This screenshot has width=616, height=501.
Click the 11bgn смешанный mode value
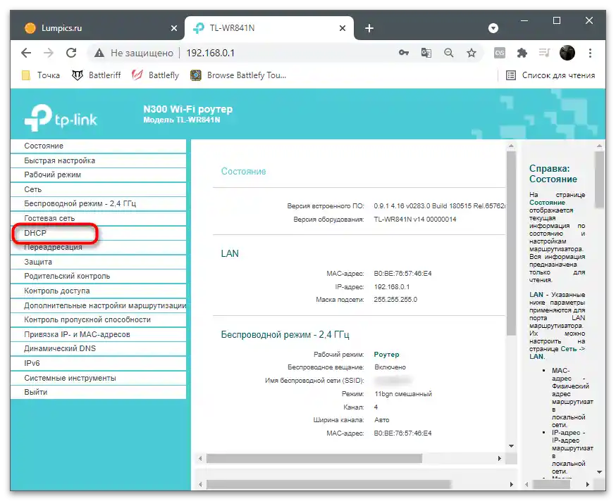point(403,394)
